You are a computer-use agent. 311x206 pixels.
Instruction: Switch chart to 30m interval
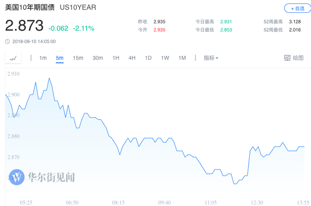coord(98,58)
